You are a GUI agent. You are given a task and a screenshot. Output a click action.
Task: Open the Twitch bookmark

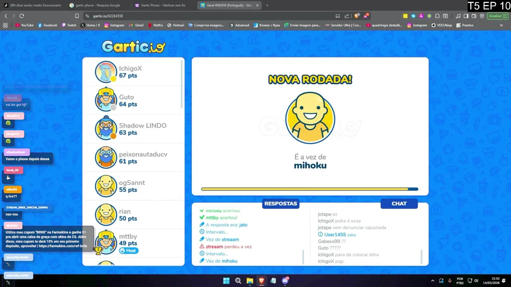pos(69,25)
